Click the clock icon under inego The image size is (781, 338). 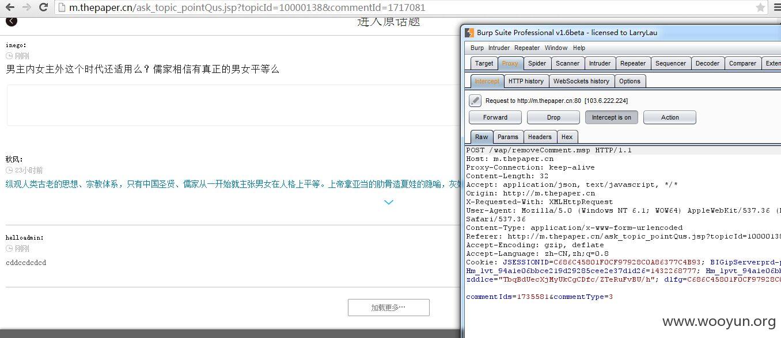(9, 56)
